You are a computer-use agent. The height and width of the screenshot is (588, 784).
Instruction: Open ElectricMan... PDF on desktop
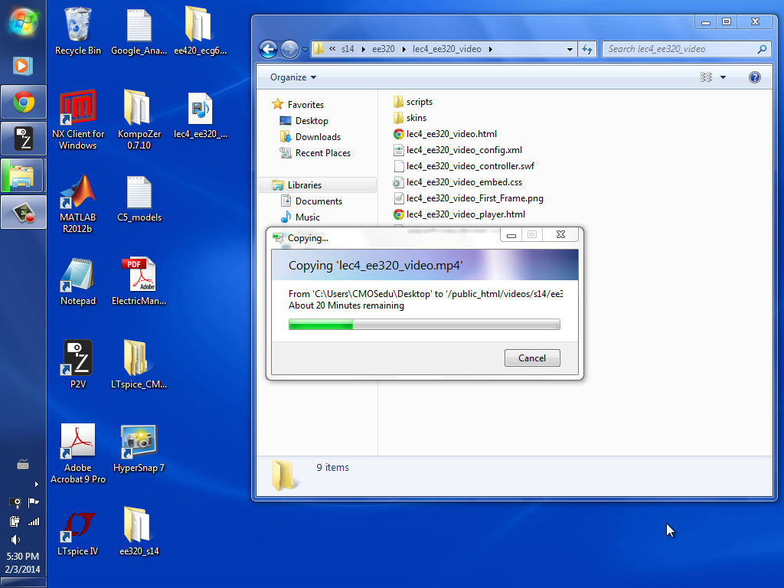(x=139, y=282)
